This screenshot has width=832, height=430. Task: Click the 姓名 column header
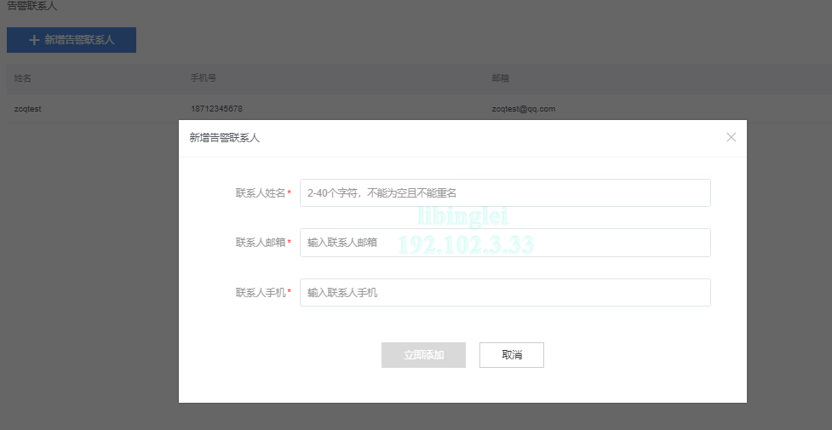click(x=23, y=78)
